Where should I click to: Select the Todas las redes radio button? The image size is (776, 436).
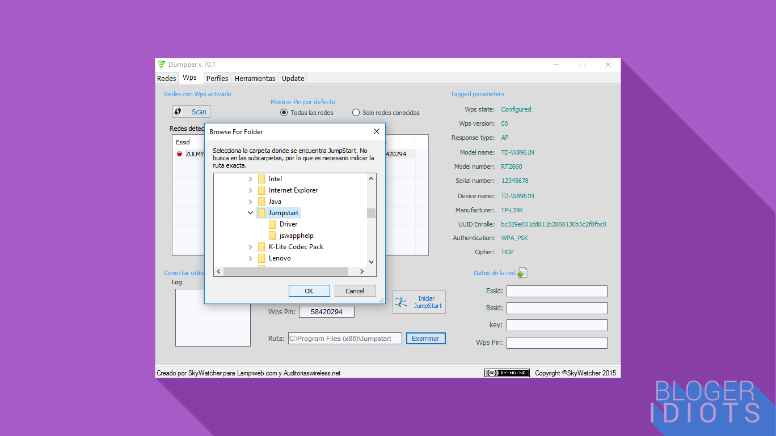(x=284, y=113)
